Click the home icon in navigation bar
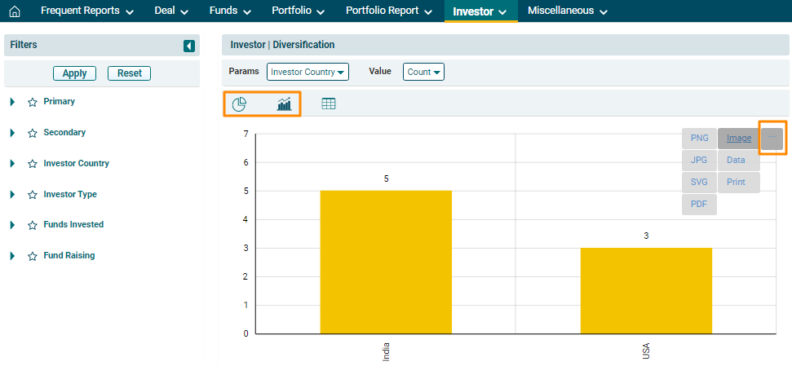The height and width of the screenshot is (366, 792). (14, 11)
